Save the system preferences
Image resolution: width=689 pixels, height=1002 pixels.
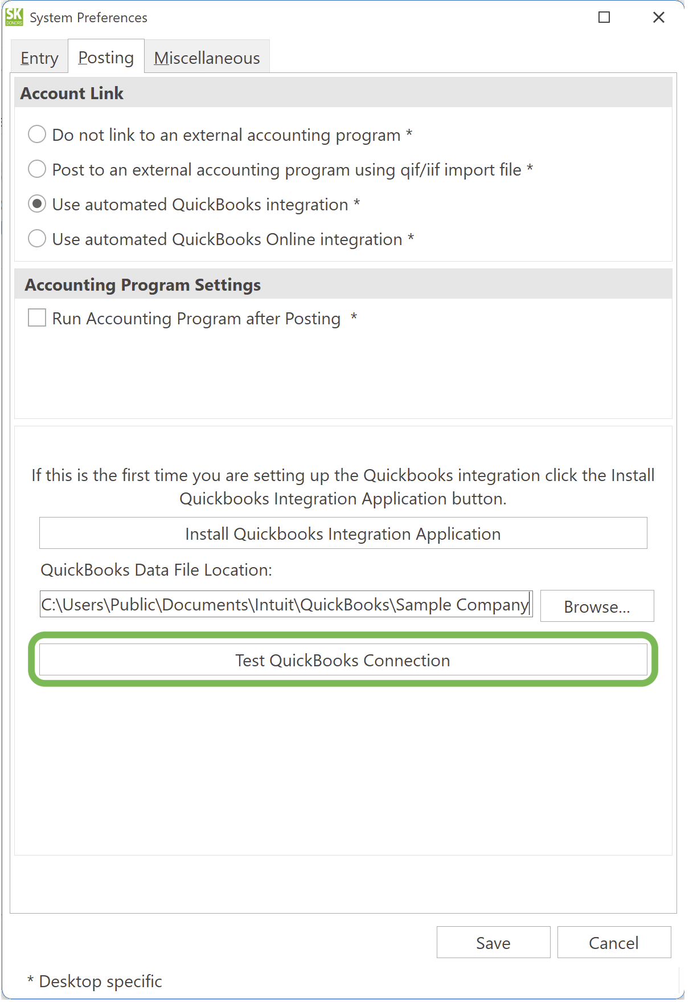click(492, 942)
